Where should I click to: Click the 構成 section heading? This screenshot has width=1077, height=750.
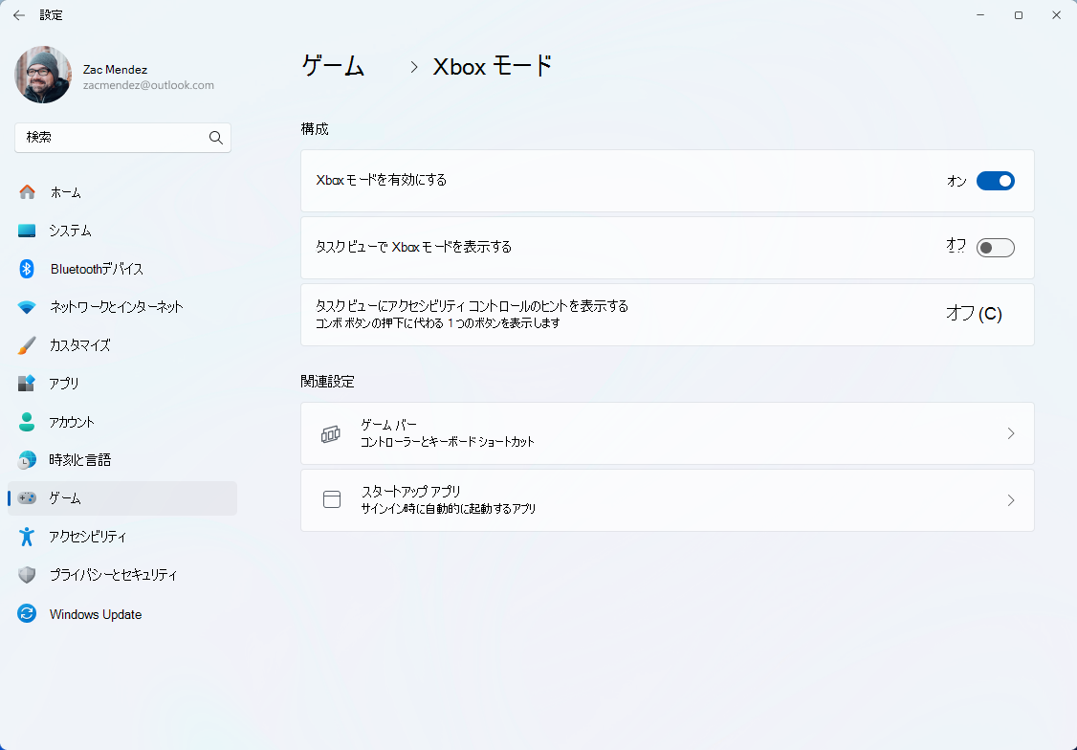(x=315, y=129)
